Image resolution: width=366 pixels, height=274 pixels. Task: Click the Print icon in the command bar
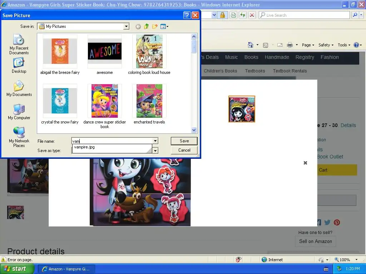click(x=290, y=45)
